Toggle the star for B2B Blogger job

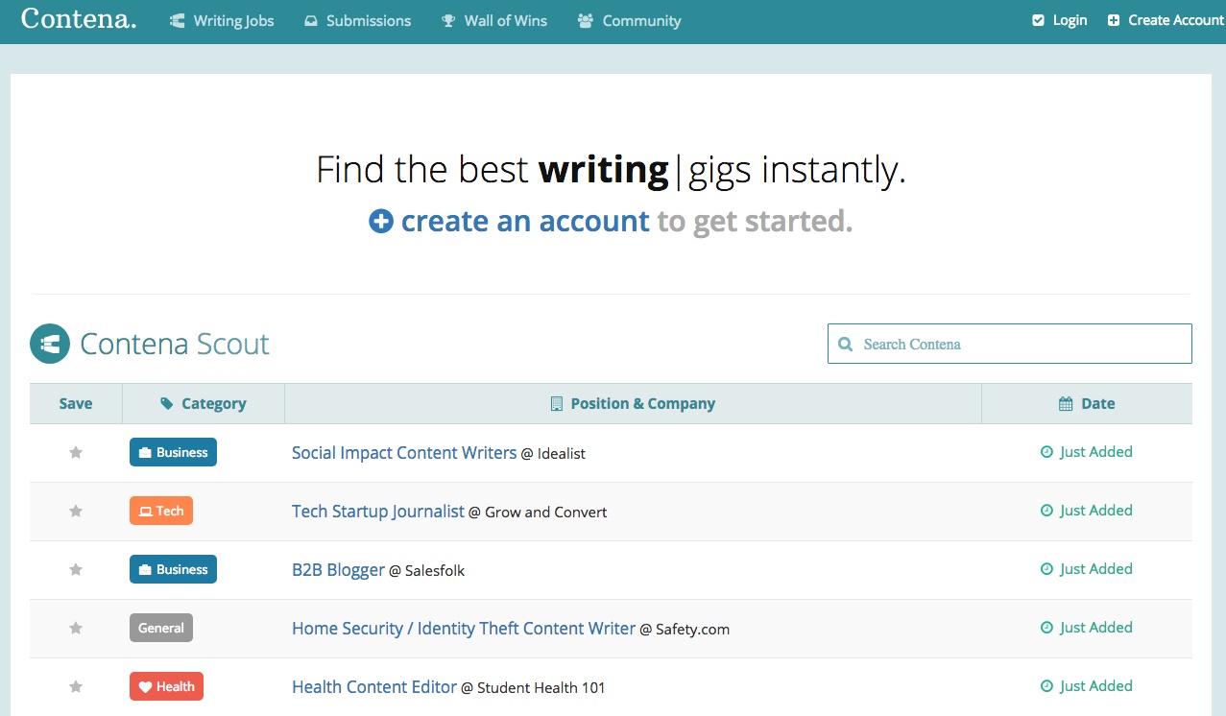coord(76,570)
